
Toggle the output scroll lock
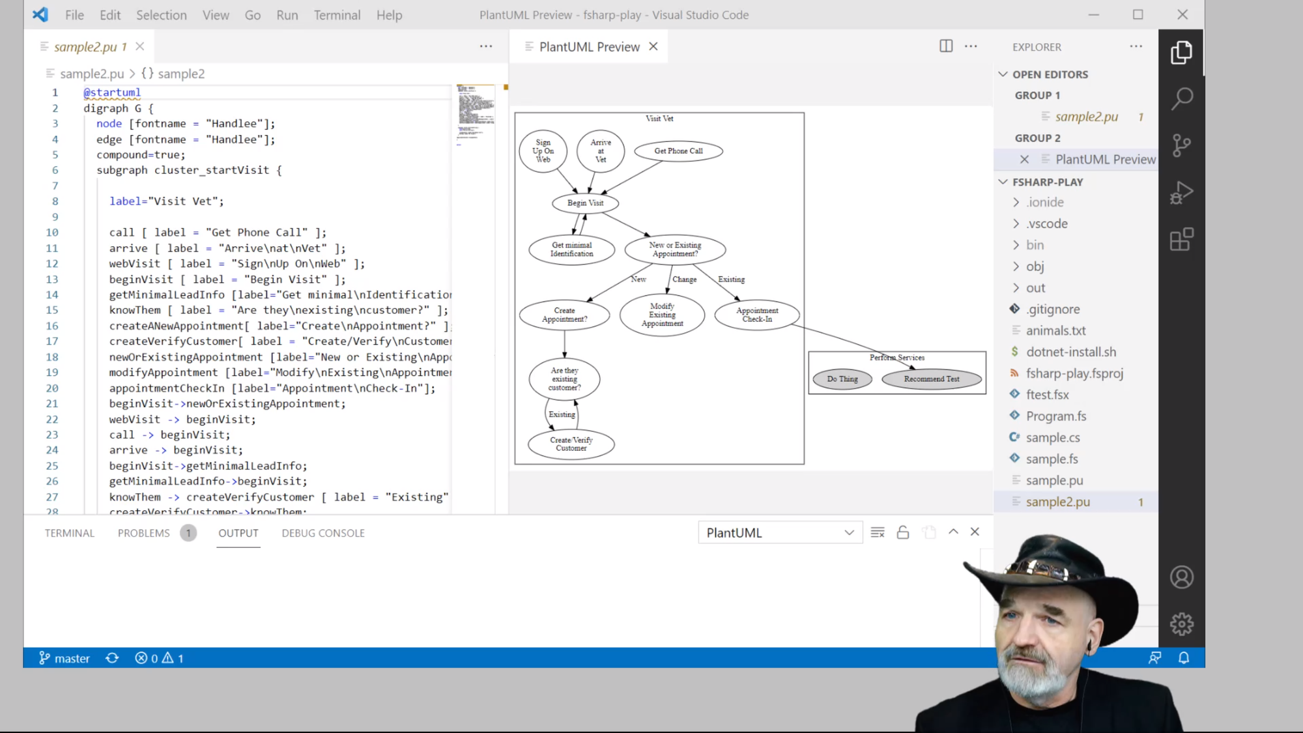click(x=903, y=532)
